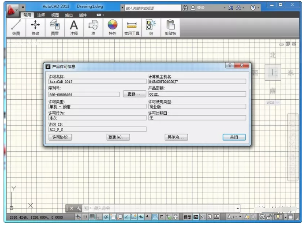The image size is (306, 225).
Task: Click the command line input box
Action: 162,208
